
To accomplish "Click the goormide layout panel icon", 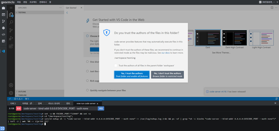I will click(x=3, y=14).
